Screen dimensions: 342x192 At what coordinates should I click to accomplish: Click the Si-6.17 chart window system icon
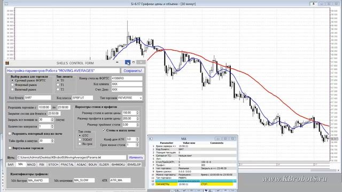pyautogui.click(x=6, y=4)
